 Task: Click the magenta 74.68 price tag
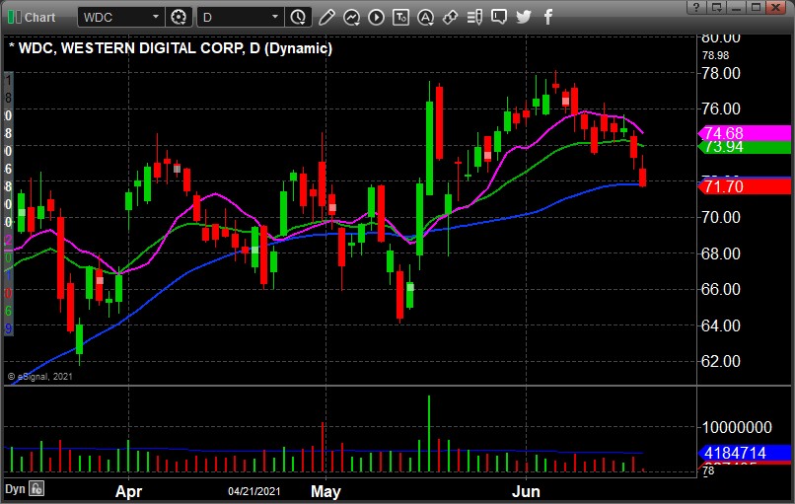[x=745, y=133]
